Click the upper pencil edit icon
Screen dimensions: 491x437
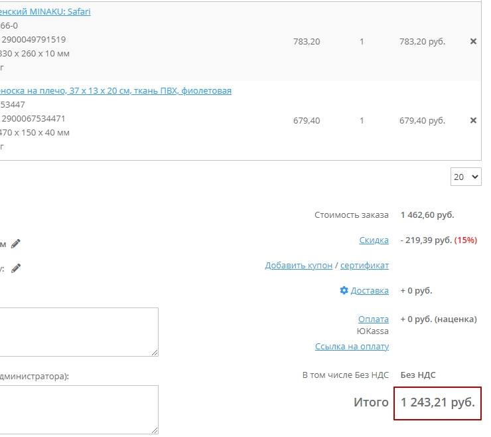point(16,244)
